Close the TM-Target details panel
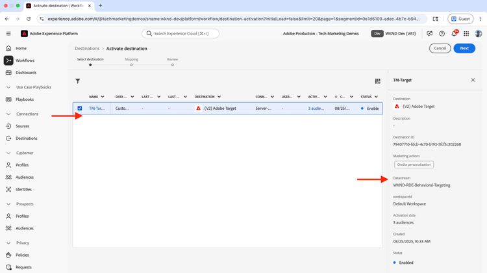487x273 pixels. tap(473, 80)
